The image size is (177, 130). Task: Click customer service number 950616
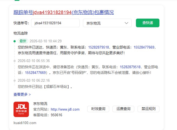(56, 115)
